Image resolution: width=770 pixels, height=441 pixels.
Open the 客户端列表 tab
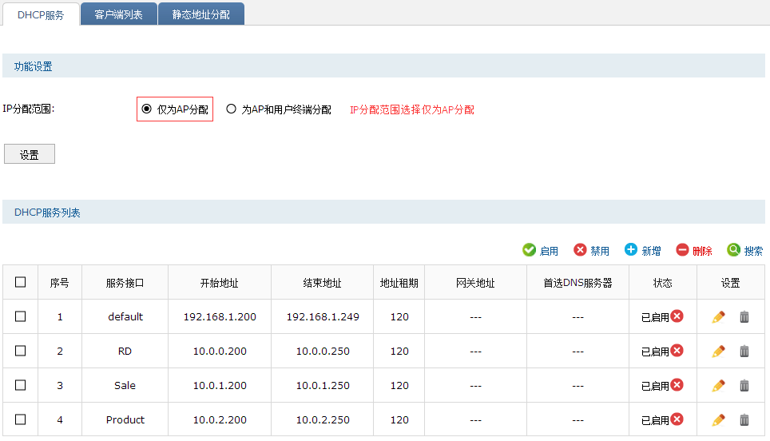tap(119, 14)
